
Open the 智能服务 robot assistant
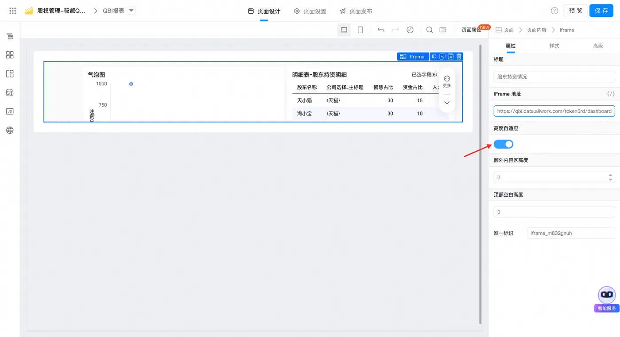[607, 299]
